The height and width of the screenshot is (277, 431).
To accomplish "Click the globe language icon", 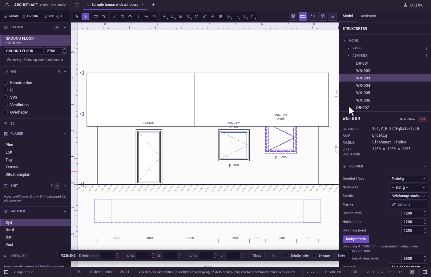I will (412, 272).
